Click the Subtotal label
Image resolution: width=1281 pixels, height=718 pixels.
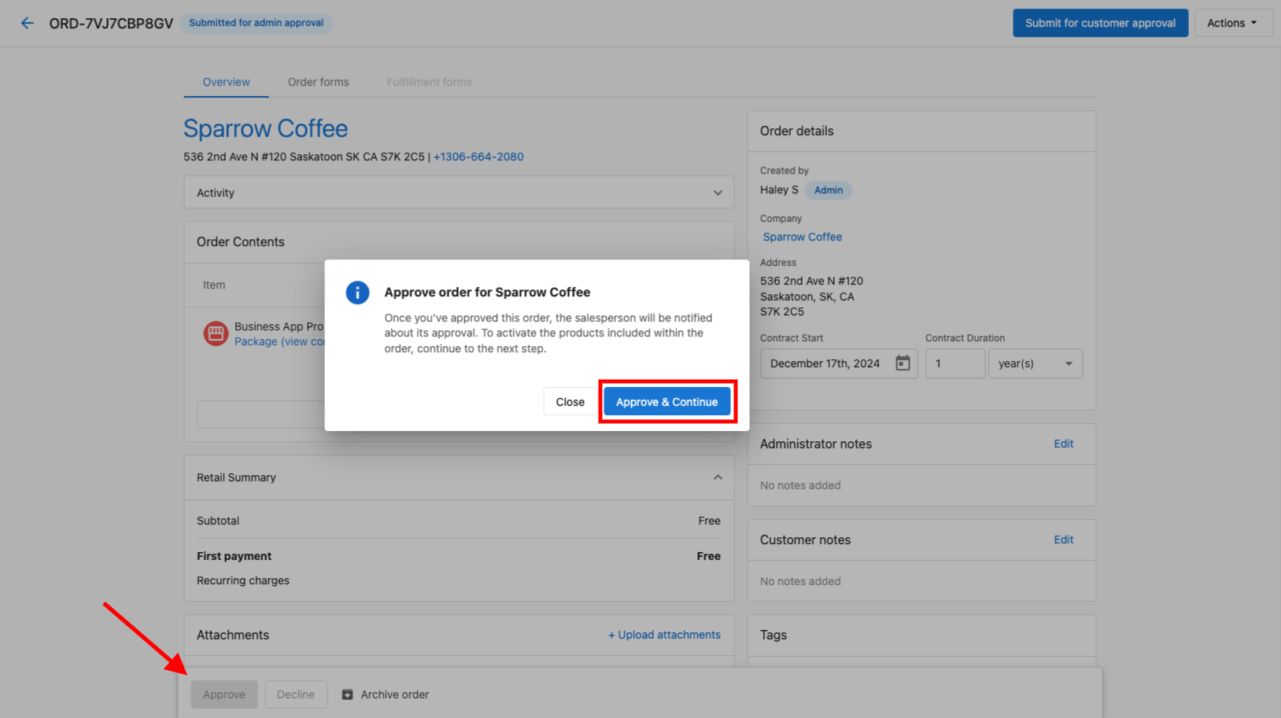coord(218,521)
